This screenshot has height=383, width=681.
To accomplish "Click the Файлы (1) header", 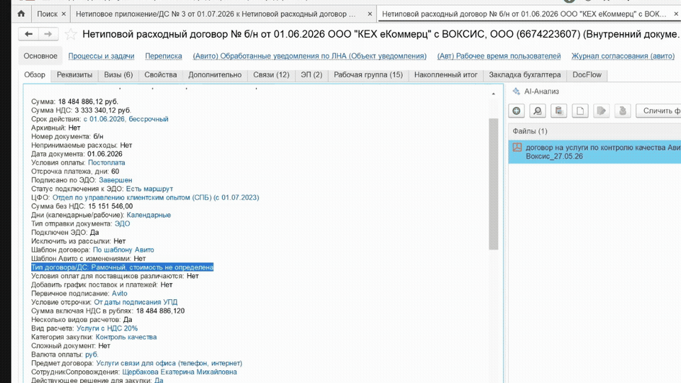I will (530, 131).
